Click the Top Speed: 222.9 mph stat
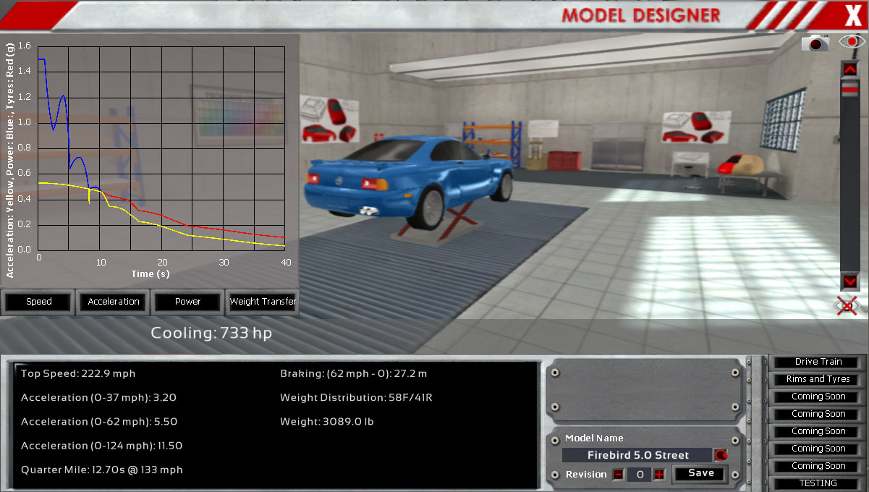 coord(78,374)
